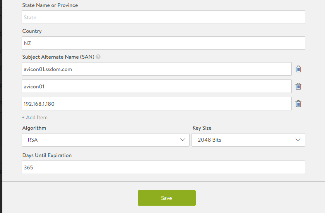The width and height of the screenshot is (325, 213).
Task: Click the + Add Item link
Action: pos(35,117)
